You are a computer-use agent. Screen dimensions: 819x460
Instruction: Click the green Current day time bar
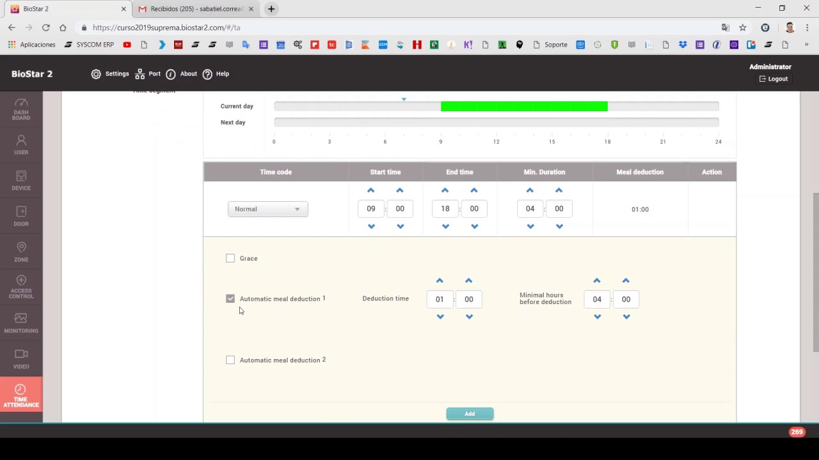pos(524,106)
